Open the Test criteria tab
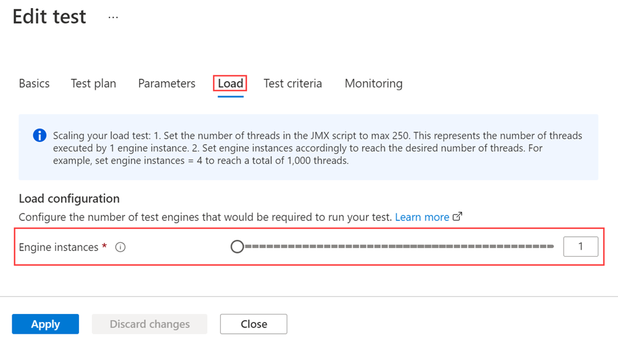Viewport: 618px width, 346px height. (x=292, y=83)
